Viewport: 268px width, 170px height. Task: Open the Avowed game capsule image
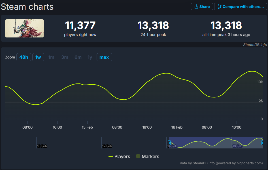(24, 28)
